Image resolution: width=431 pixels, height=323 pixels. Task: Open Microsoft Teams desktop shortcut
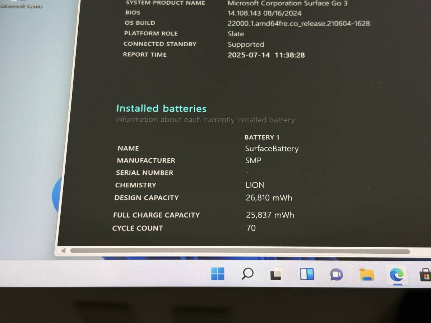pyautogui.click(x=22, y=4)
